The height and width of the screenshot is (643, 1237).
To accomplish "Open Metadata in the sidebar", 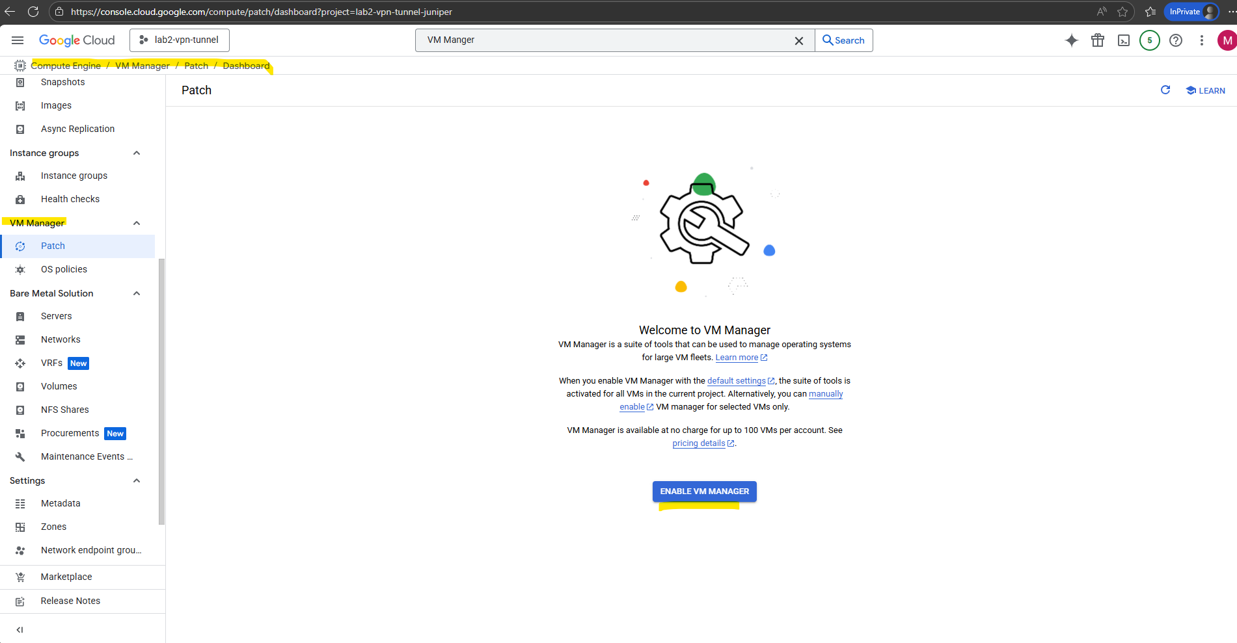I will click(78, 503).
